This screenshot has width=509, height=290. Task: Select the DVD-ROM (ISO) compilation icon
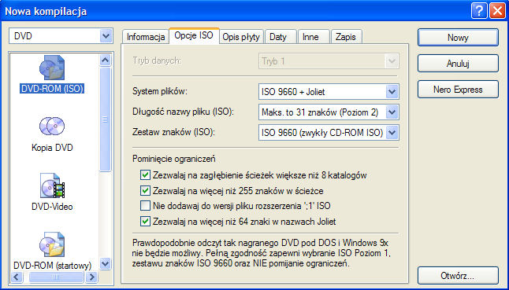pyautogui.click(x=52, y=68)
